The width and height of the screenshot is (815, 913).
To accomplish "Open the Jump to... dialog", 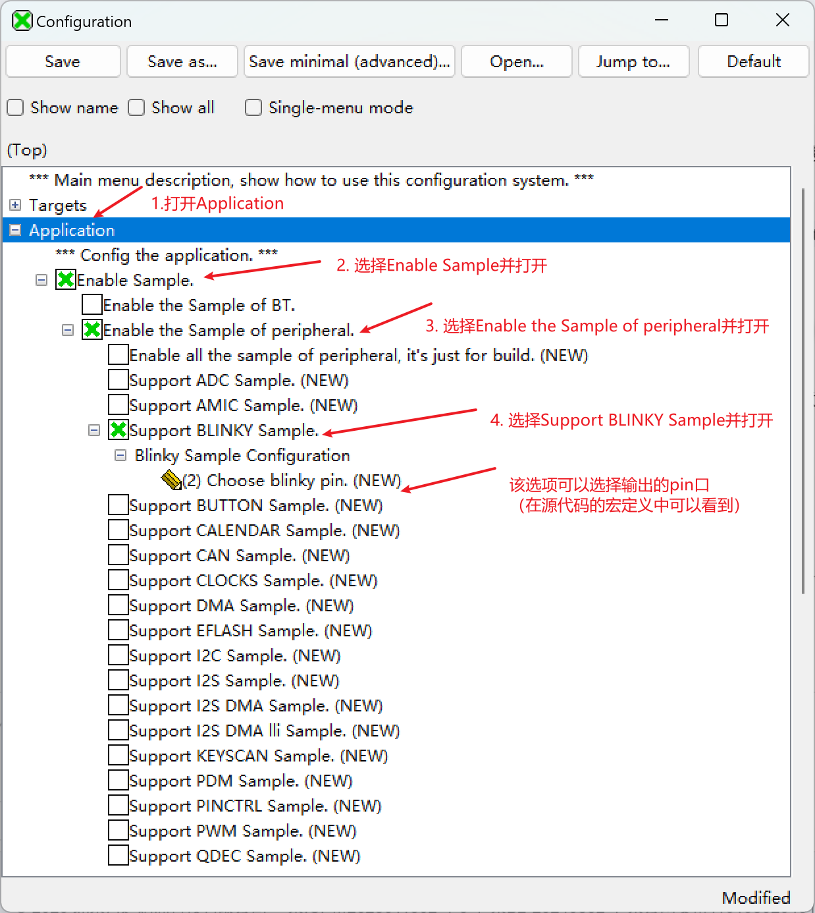I will pyautogui.click(x=633, y=61).
